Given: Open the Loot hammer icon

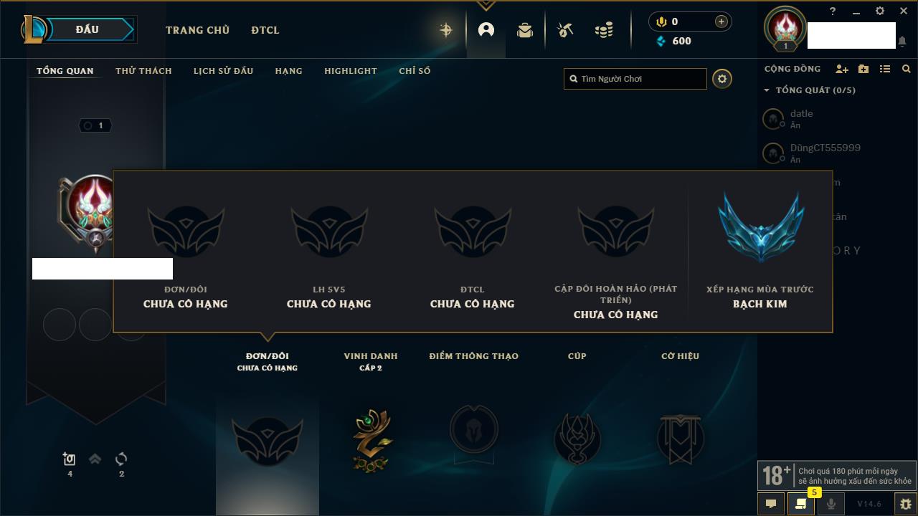Looking at the screenshot, I should click(x=565, y=30).
